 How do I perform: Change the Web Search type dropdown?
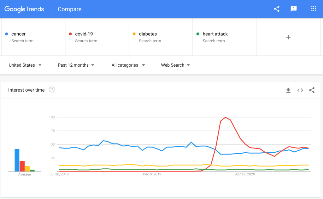click(x=175, y=65)
